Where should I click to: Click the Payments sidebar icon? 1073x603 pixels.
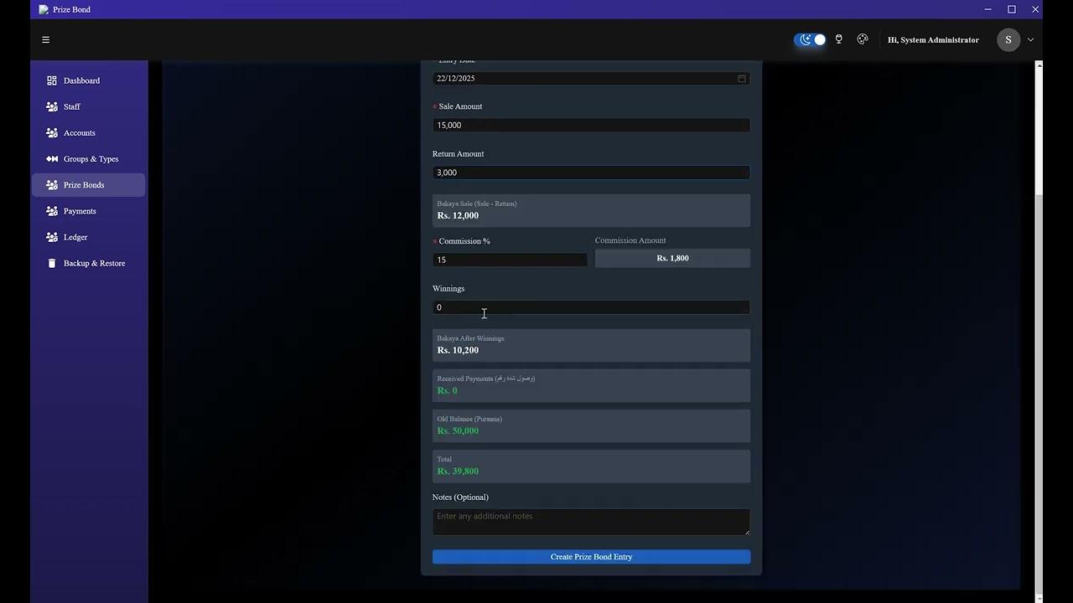tap(52, 211)
